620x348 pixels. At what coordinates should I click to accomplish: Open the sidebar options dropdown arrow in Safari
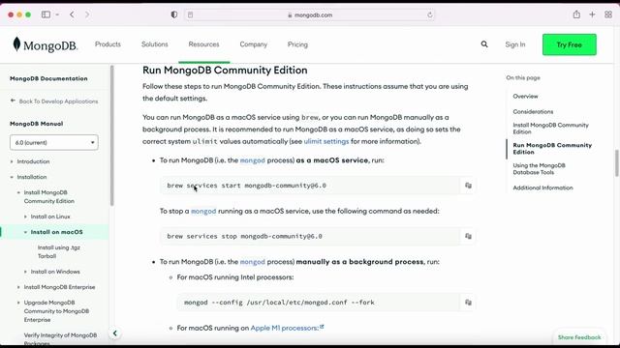tap(57, 14)
